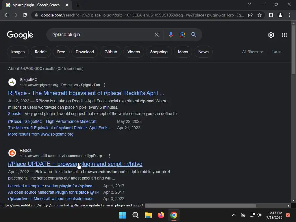Image resolution: width=296 pixels, height=222 pixels.
Task: Open the volume control
Action: (x=259, y=215)
